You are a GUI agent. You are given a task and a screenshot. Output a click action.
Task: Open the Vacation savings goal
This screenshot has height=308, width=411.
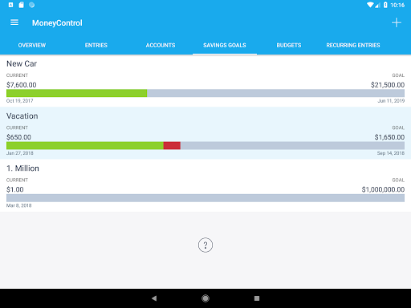click(205, 133)
